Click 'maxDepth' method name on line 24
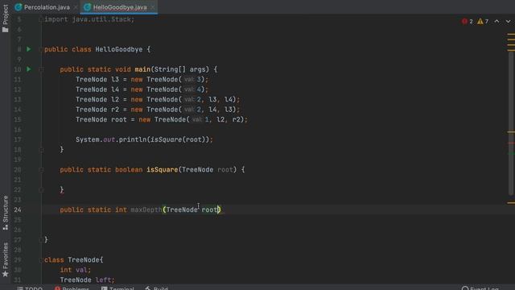This screenshot has width=515, height=290. pyautogui.click(x=146, y=209)
